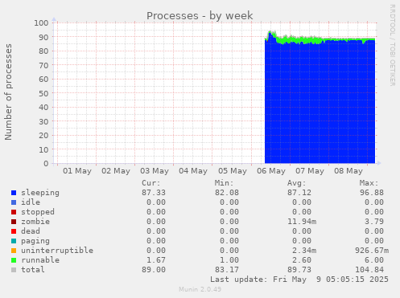Click uninterruptible maximum value 926.67m
This screenshot has height=298, width=400.
pyautogui.click(x=372, y=251)
